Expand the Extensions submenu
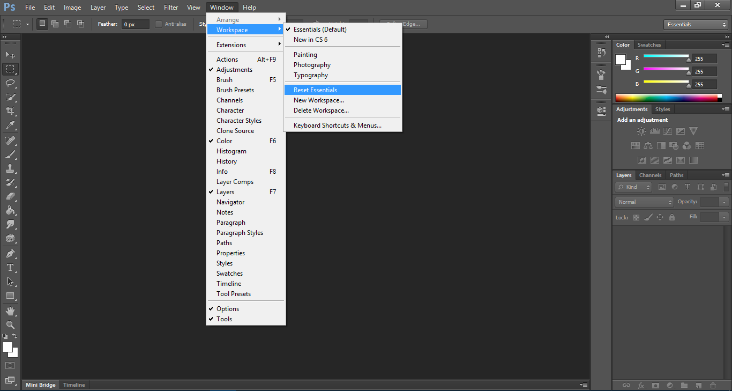This screenshot has width=732, height=391. [247, 45]
